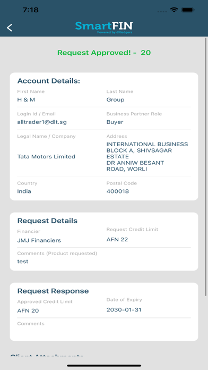Tap the Tata Motors Limited company name

tap(46, 156)
